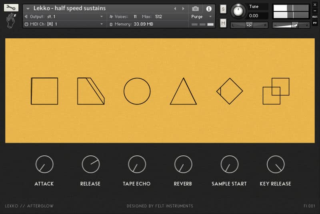
Task: Click the Tape Echo knob
Action: 137,164
